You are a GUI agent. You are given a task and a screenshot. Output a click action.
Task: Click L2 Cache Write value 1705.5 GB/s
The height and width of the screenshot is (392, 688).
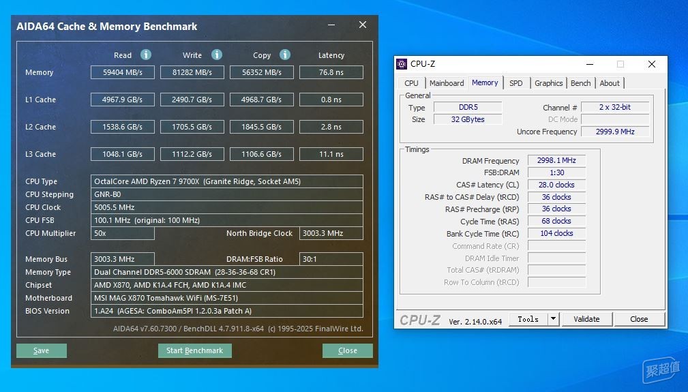click(192, 127)
